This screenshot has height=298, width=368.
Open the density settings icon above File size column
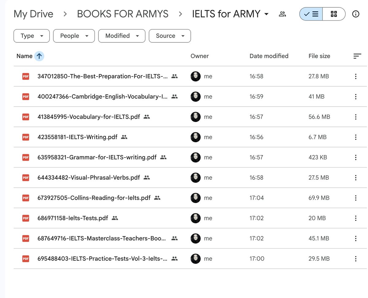[x=357, y=56]
